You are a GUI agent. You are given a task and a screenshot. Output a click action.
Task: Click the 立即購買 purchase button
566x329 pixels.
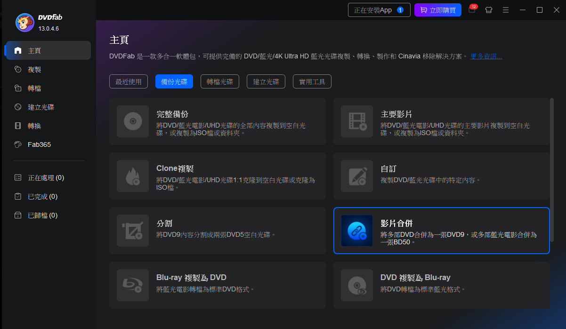click(x=437, y=10)
